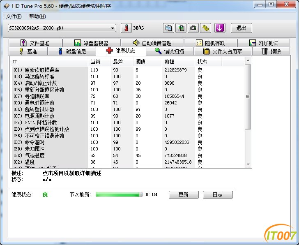Switch to the 随机存取 tab

pyautogui.click(x=211, y=43)
